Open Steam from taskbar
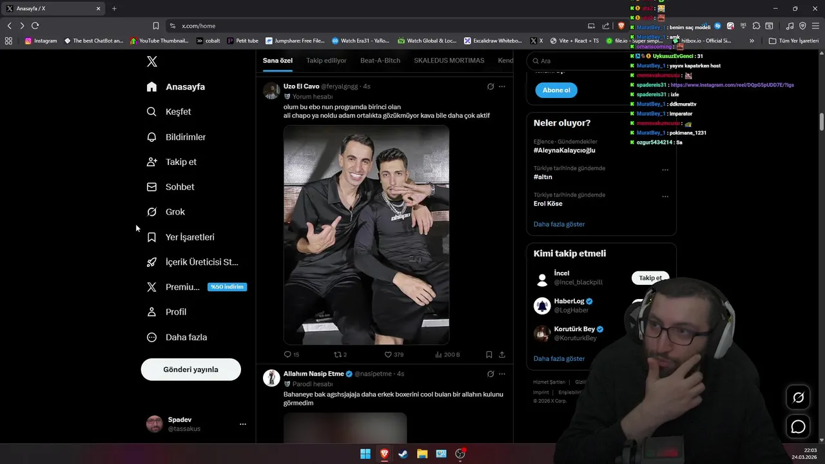 coord(403,454)
